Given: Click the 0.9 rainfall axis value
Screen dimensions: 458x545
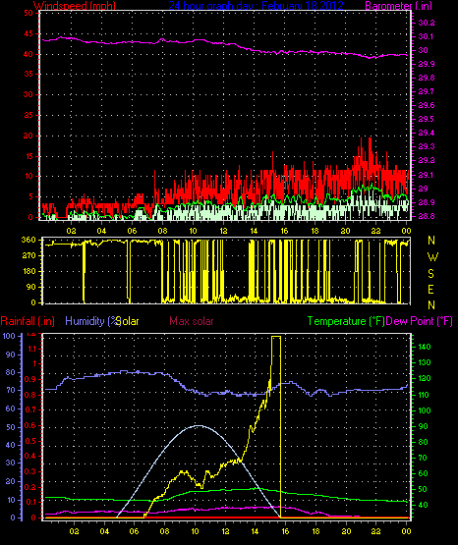Looking at the screenshot, I should coord(30,379).
